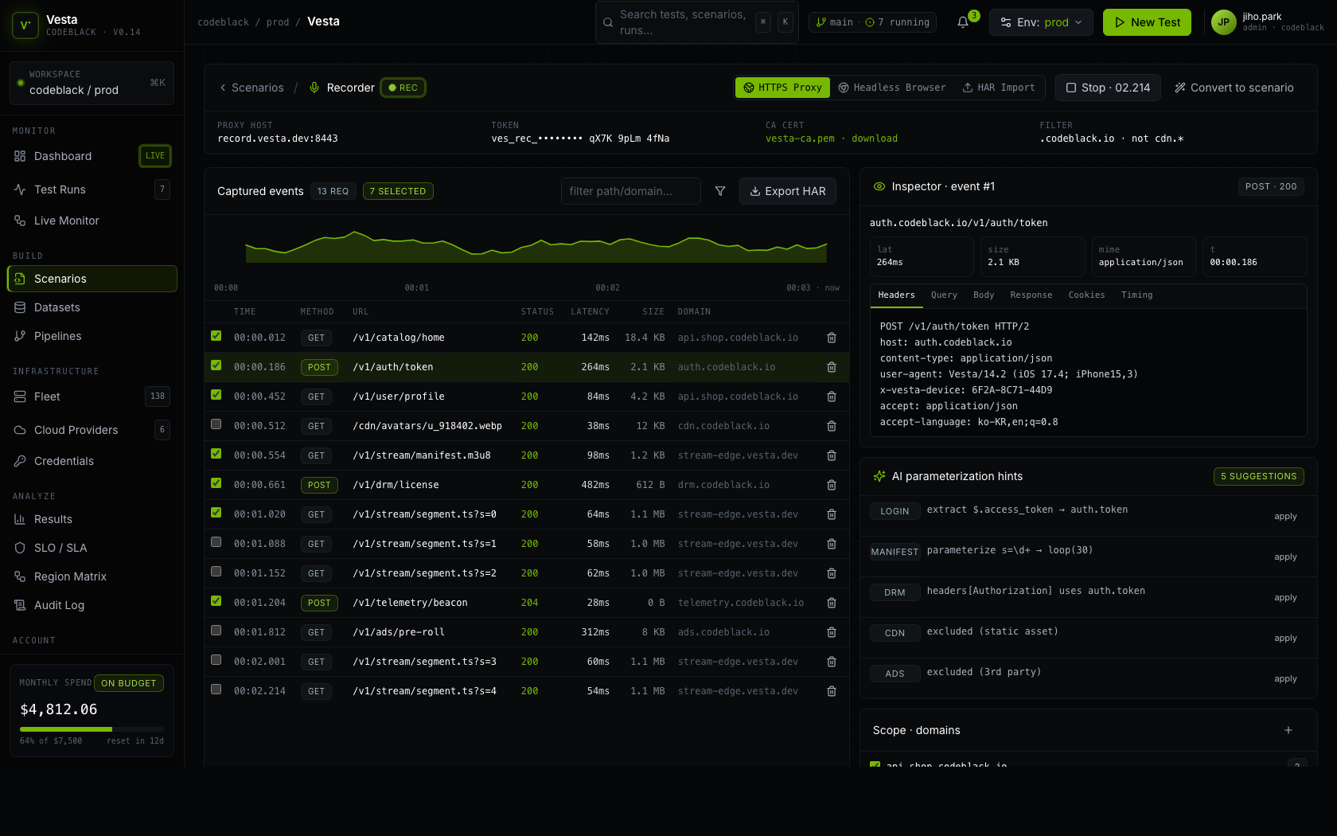Delete the /v1/catalog/home event row

click(831, 338)
